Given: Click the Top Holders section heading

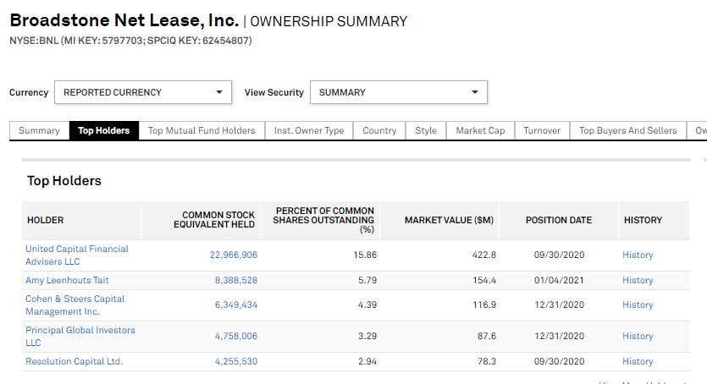Looking at the screenshot, I should 64,181.
